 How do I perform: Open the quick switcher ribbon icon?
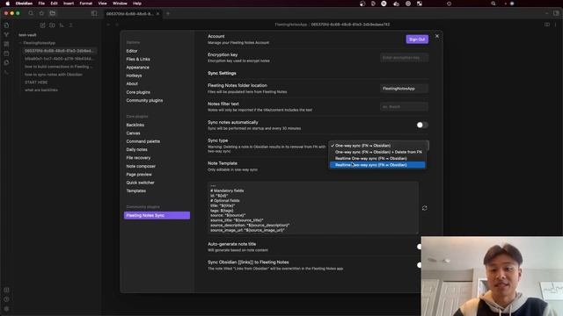(x=6, y=25)
